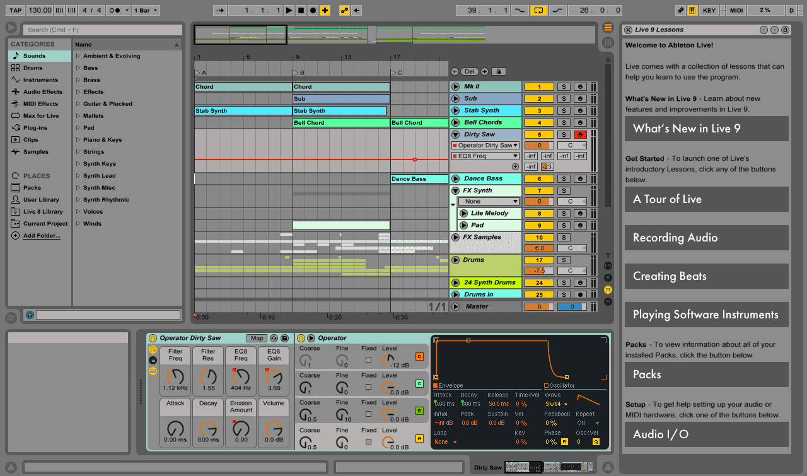Toggle the metronome button
The height and width of the screenshot is (476, 807).
[x=115, y=10]
